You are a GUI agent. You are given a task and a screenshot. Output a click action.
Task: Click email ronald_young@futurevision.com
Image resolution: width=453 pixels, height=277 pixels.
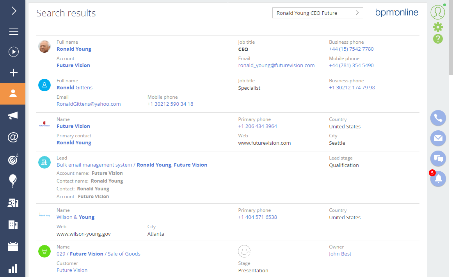[277, 66]
